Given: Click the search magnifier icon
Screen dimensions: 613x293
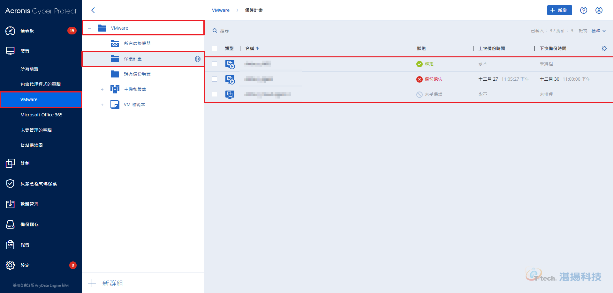Looking at the screenshot, I should 215,31.
